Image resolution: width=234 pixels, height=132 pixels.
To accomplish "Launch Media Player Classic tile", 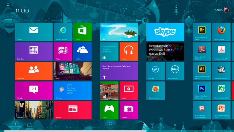I will point(221,71).
